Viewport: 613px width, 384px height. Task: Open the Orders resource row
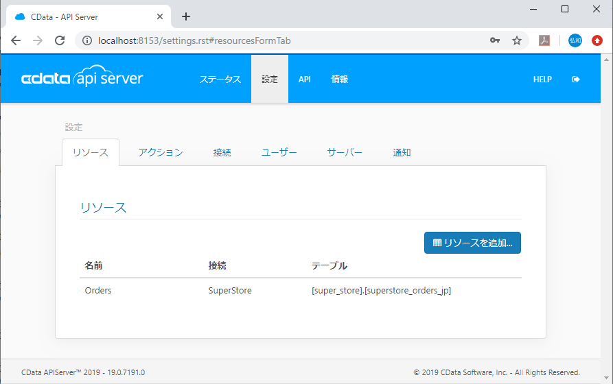(300, 290)
